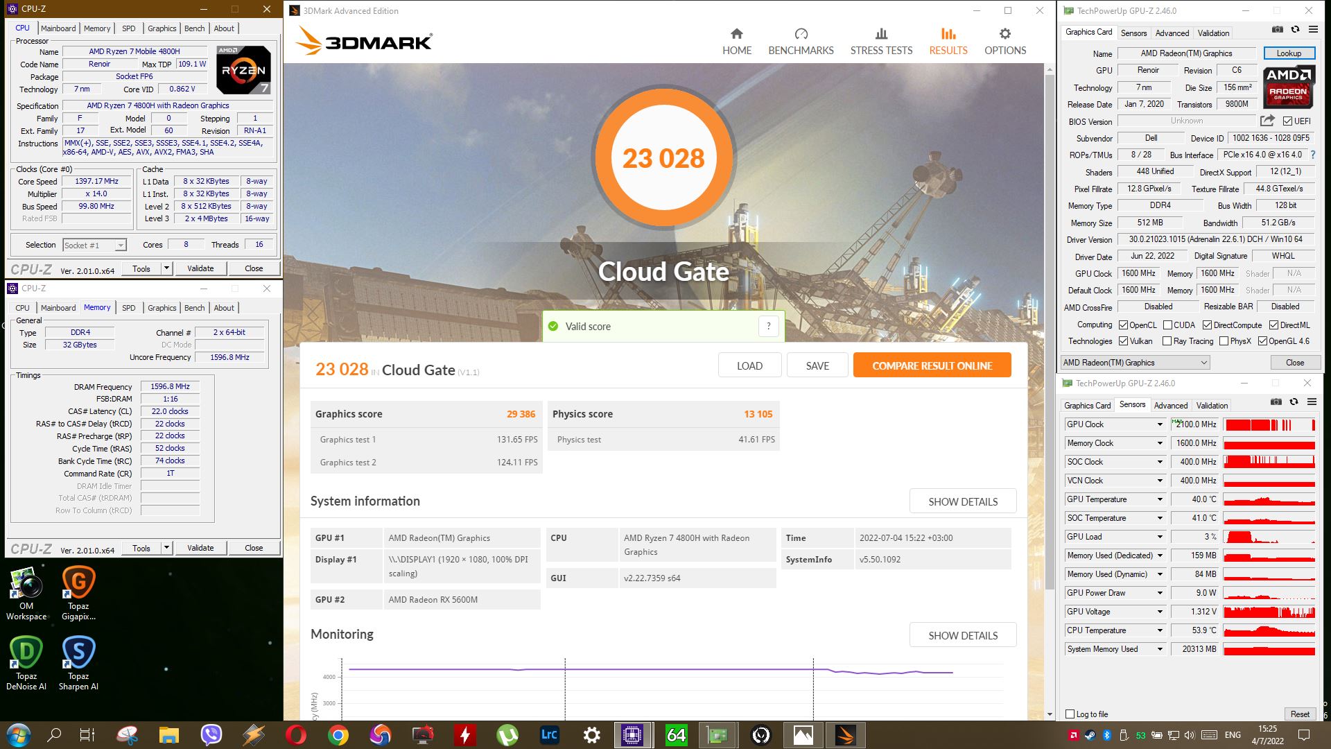Expand SOC Clock sensor dropdown
The image size is (1331, 749).
1159,462
